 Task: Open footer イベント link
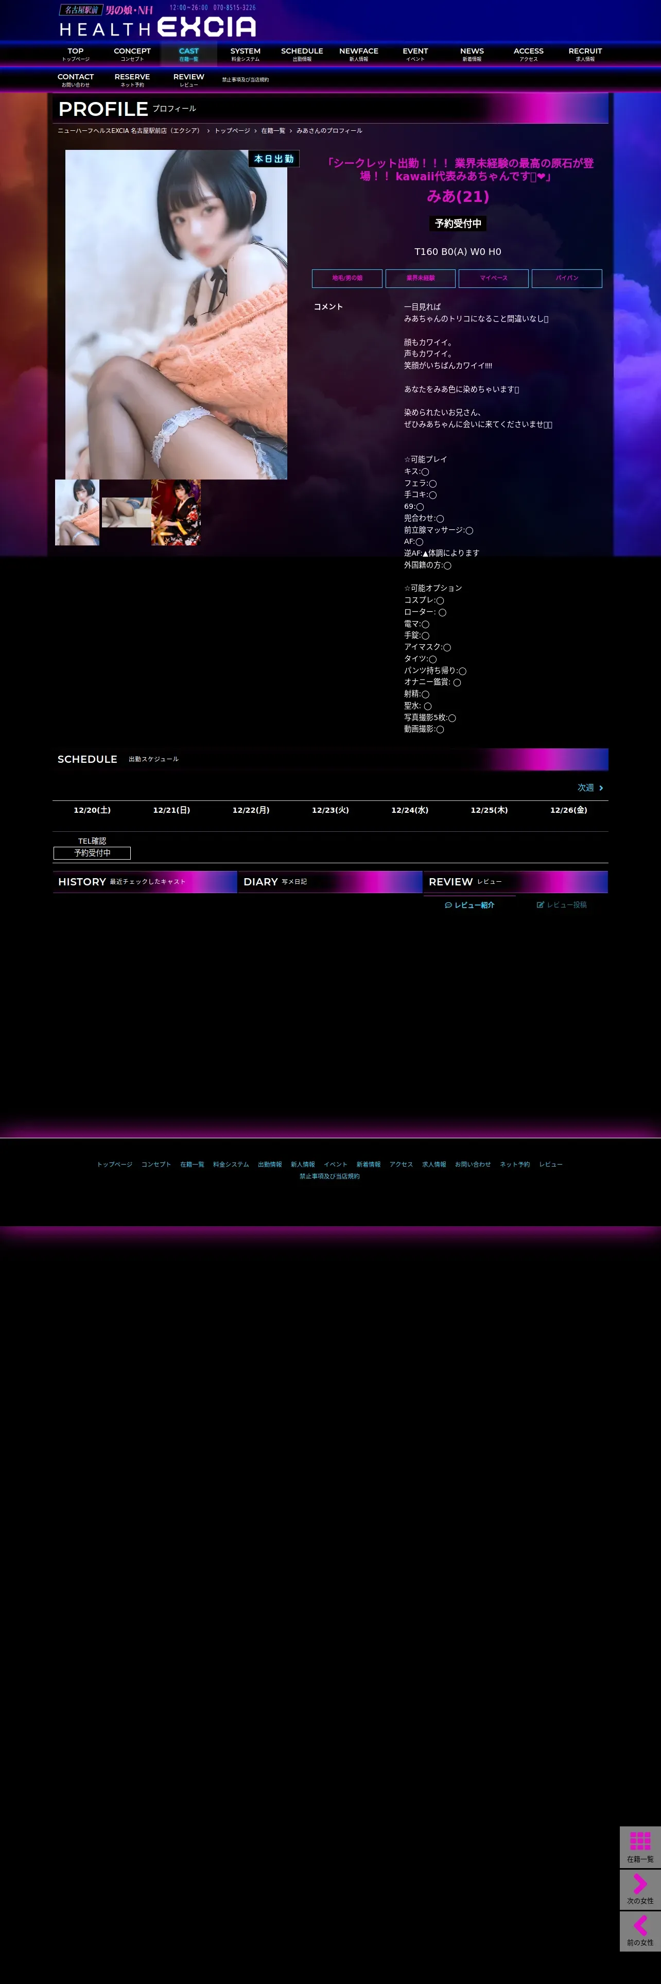336,1165
